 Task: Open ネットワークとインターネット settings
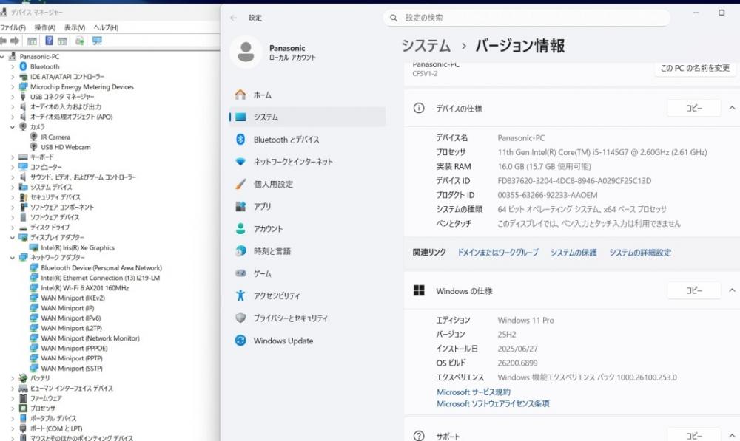[292, 162]
